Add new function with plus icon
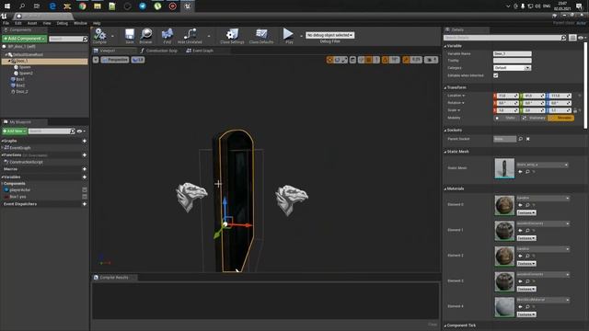The height and width of the screenshot is (331, 589). tap(84, 155)
